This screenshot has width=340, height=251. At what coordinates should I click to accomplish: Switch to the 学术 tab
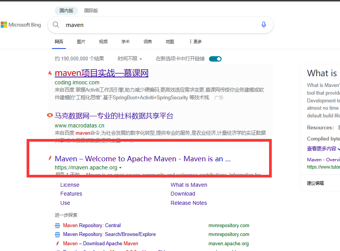pyautogui.click(x=125, y=42)
